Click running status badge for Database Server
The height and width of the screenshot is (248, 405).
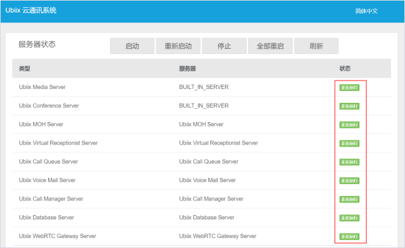click(349, 218)
